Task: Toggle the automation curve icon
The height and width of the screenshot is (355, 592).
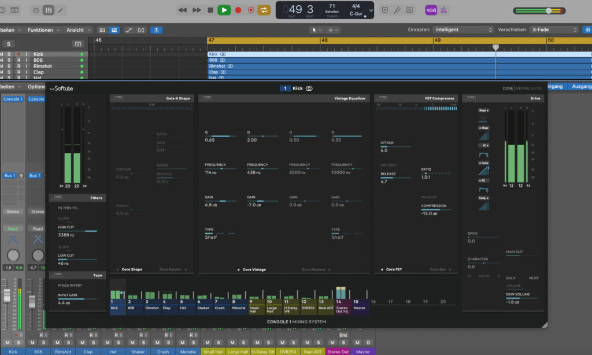Action: (x=129, y=30)
